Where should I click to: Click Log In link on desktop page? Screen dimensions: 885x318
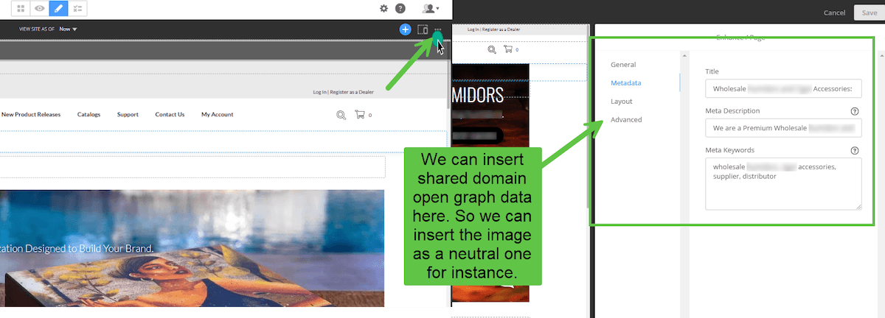tap(319, 92)
